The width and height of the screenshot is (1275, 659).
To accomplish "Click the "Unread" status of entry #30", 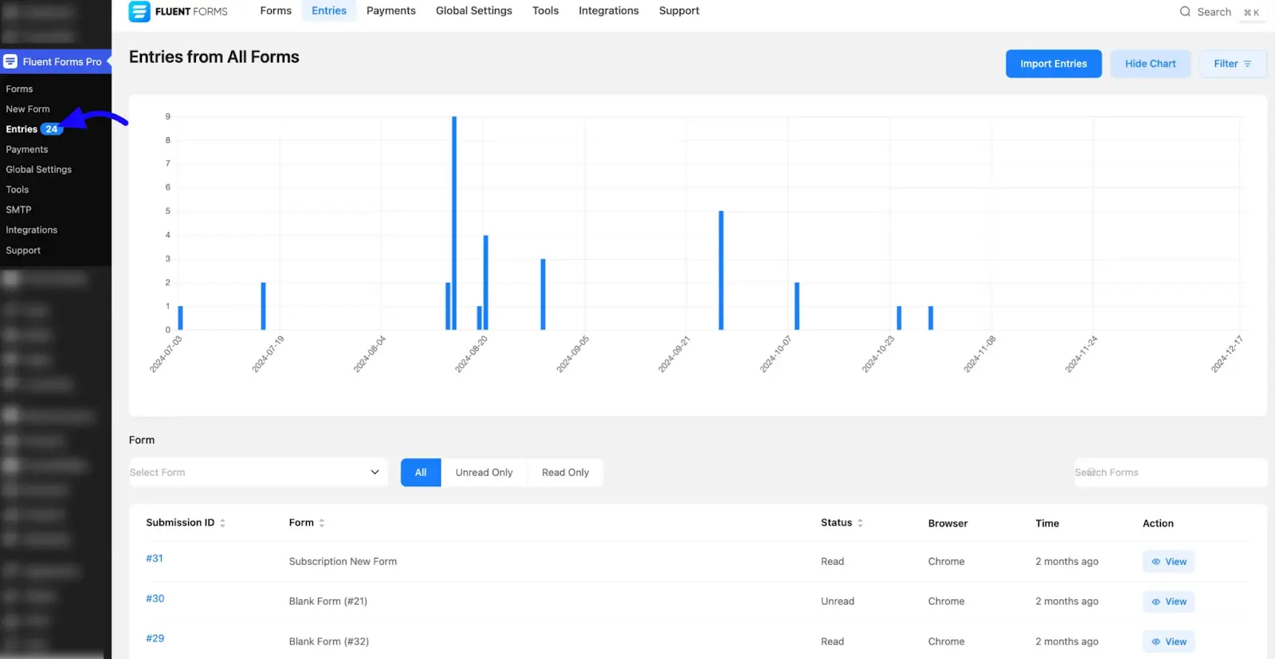I will [838, 602].
